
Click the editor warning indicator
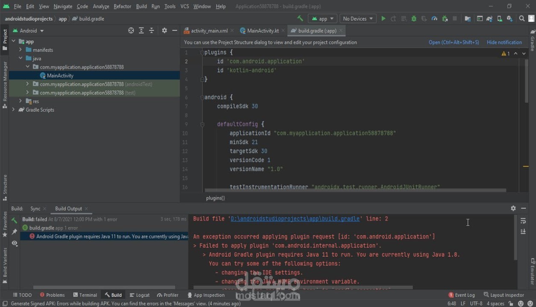point(506,54)
